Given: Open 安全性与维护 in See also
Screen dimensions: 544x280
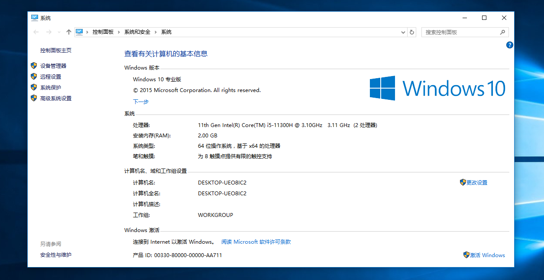Looking at the screenshot, I should (x=56, y=255).
